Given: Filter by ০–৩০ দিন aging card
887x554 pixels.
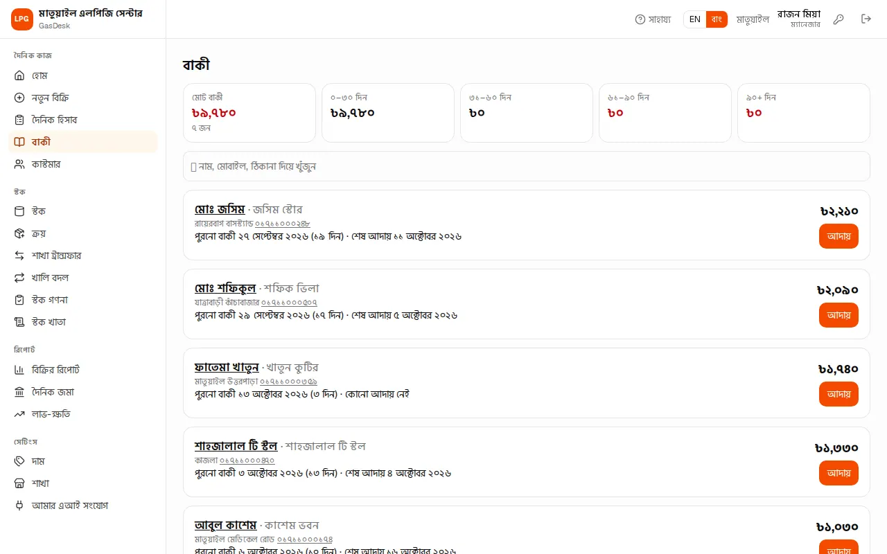Looking at the screenshot, I should click(x=388, y=113).
